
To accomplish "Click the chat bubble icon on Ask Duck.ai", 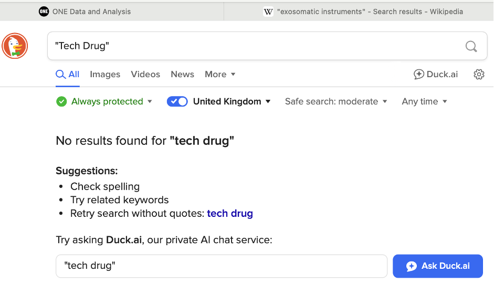I will click(x=412, y=266).
